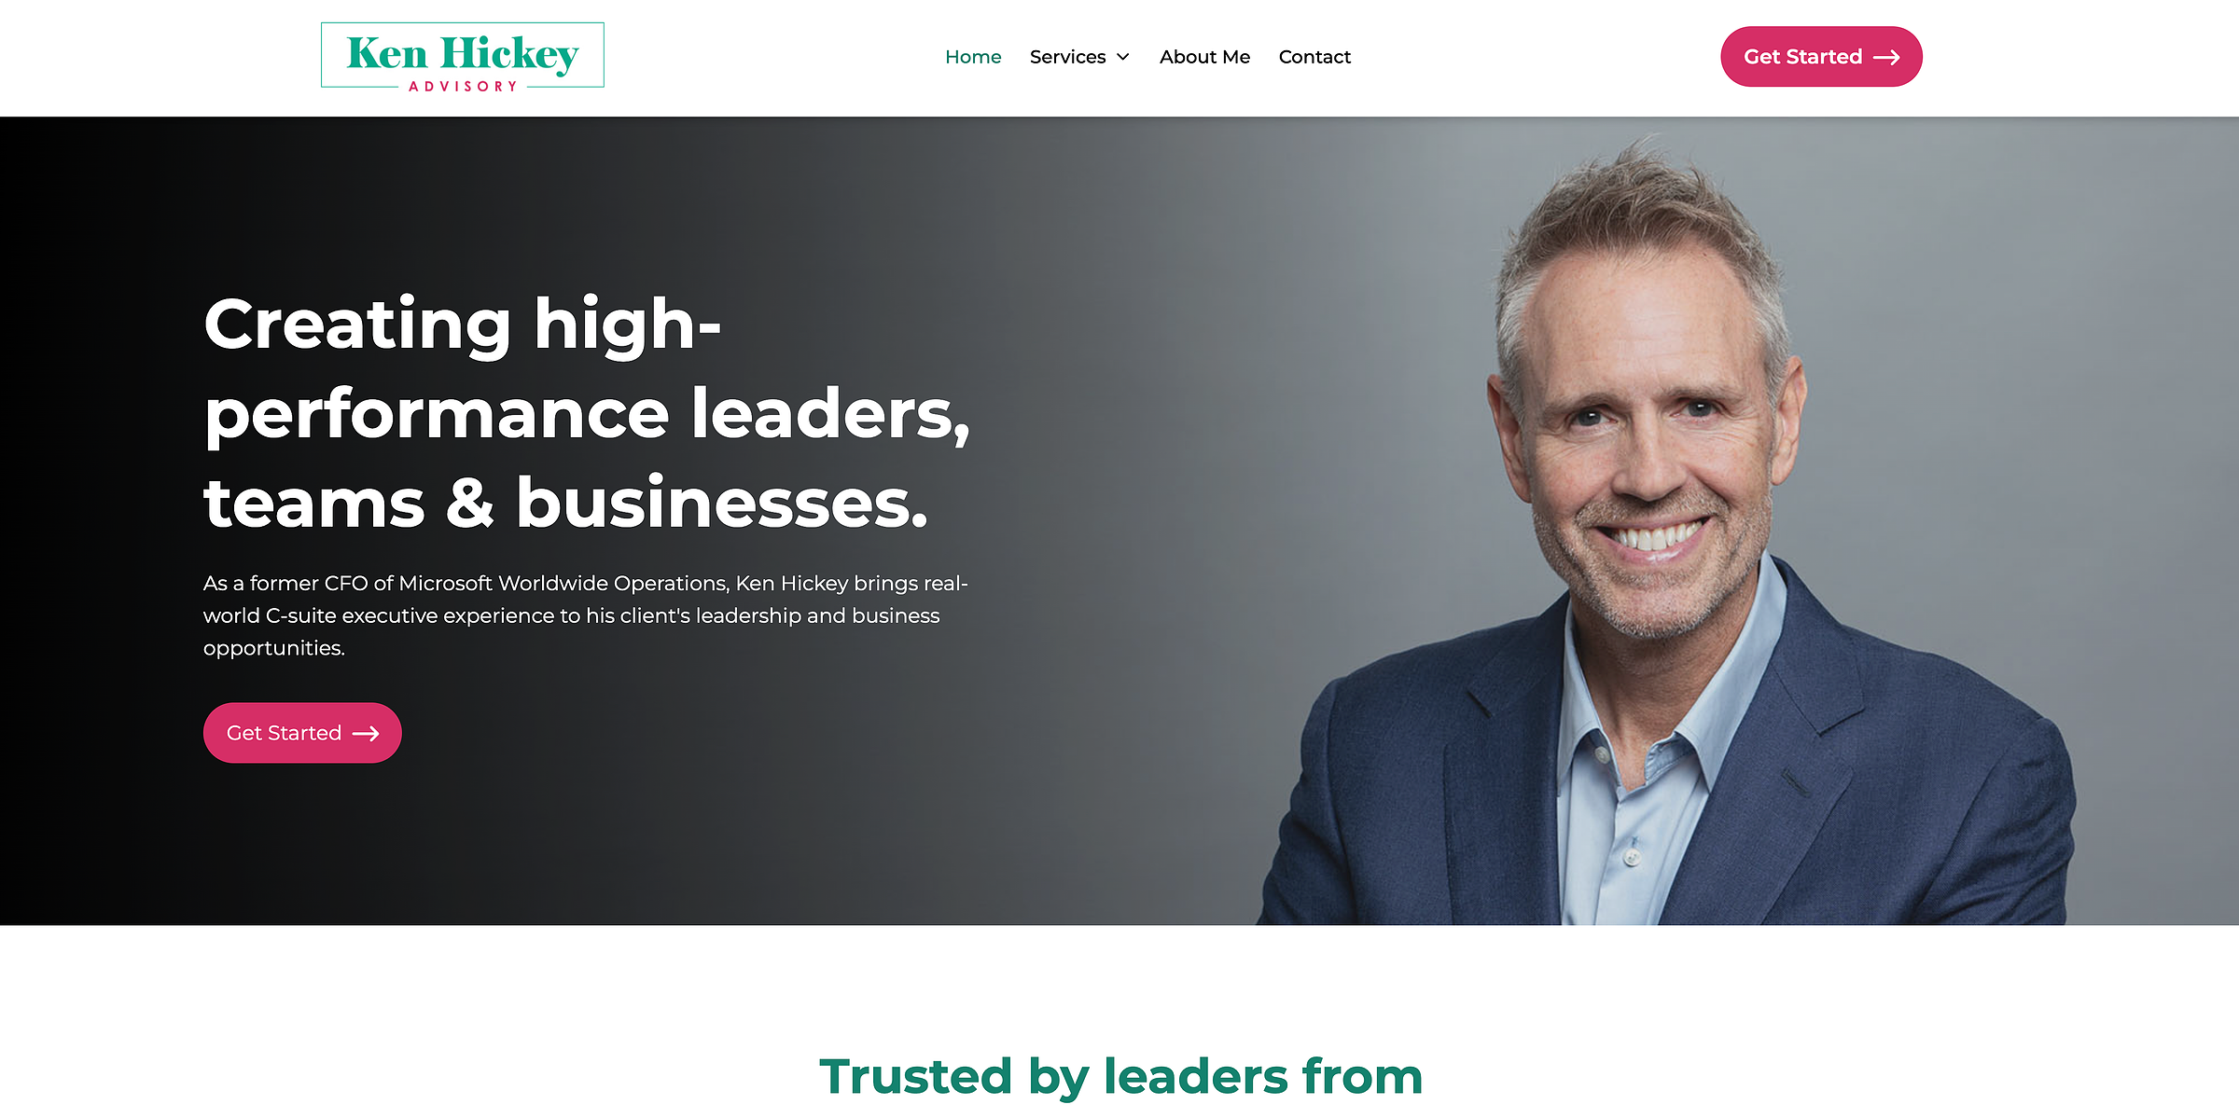Go to the Home nav link
Image resolution: width=2239 pixels, height=1118 pixels.
973,57
